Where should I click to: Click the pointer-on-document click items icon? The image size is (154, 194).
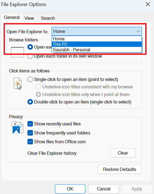(x=18, y=84)
